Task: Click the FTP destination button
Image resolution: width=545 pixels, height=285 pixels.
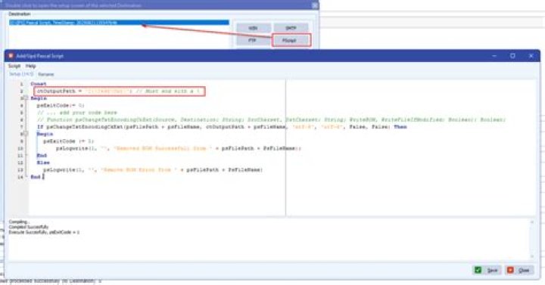Action: [253, 41]
